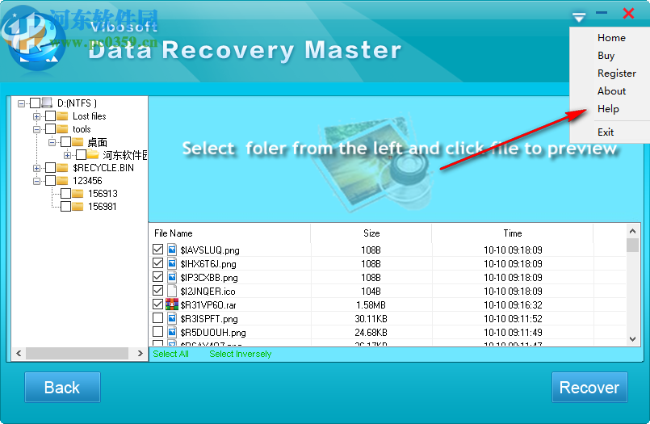Minimize the Data Recovery Master window
Viewport: 650px width, 424px height.
click(x=602, y=13)
